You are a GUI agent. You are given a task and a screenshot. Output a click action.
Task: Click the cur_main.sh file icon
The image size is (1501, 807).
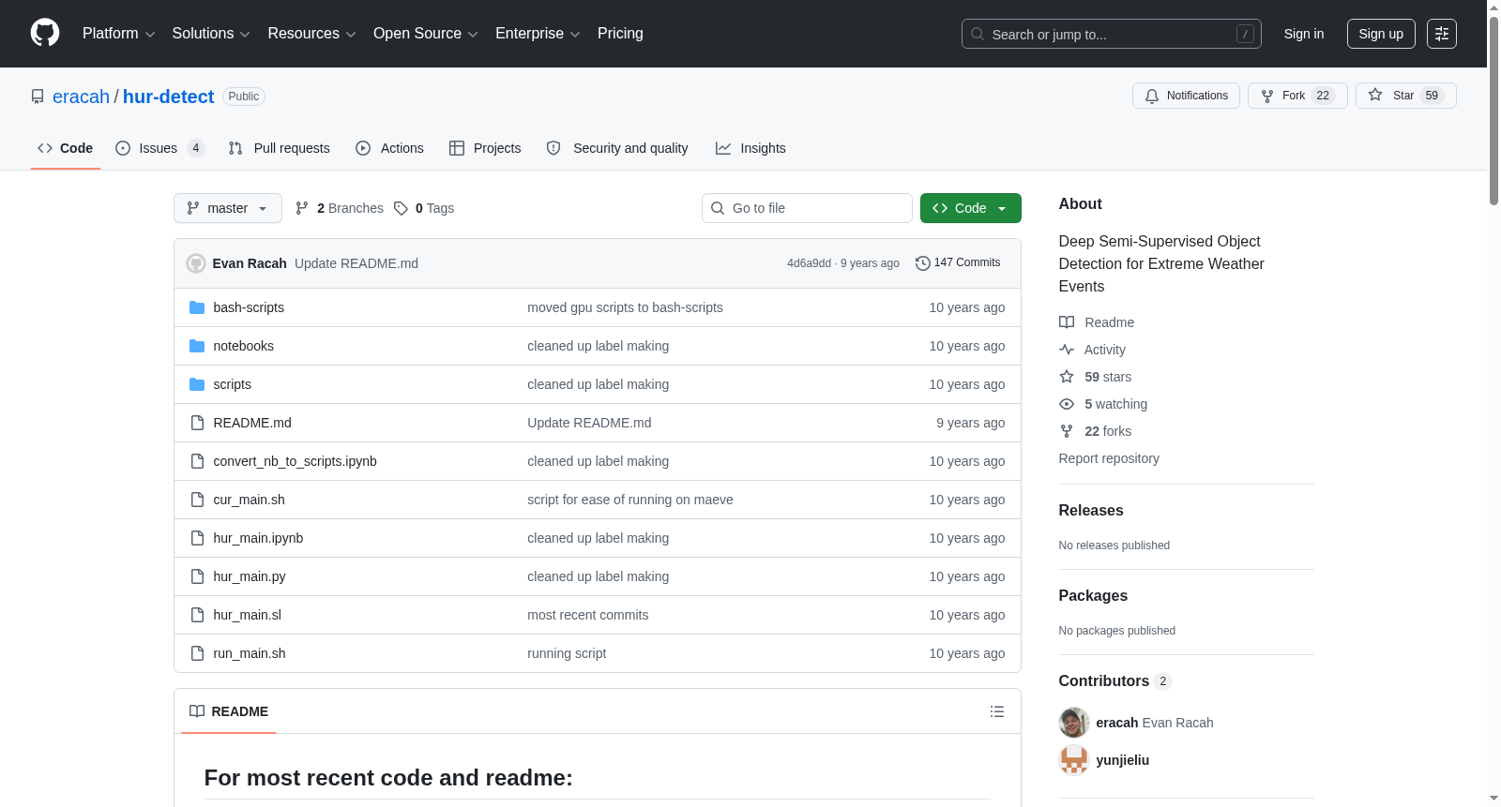click(197, 500)
